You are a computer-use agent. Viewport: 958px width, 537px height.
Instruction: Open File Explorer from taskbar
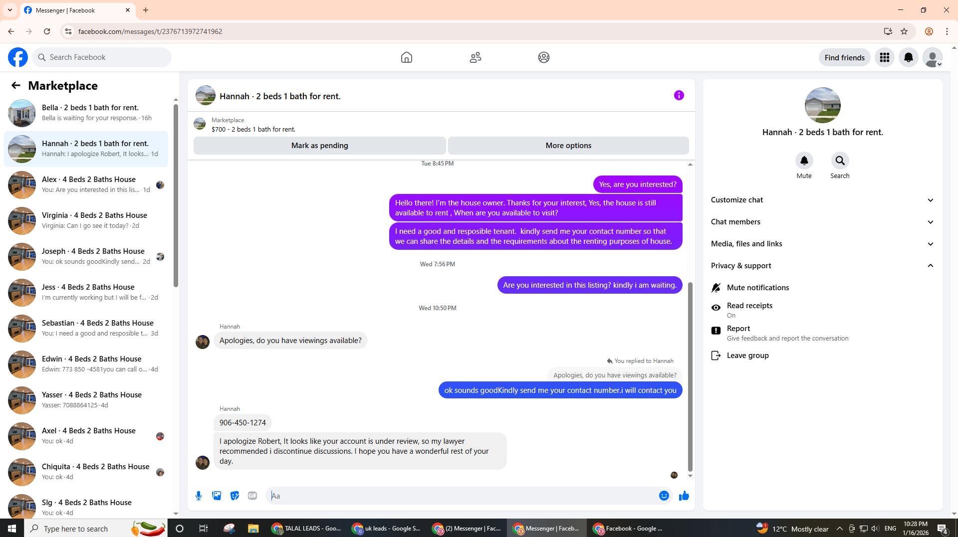pos(253,529)
